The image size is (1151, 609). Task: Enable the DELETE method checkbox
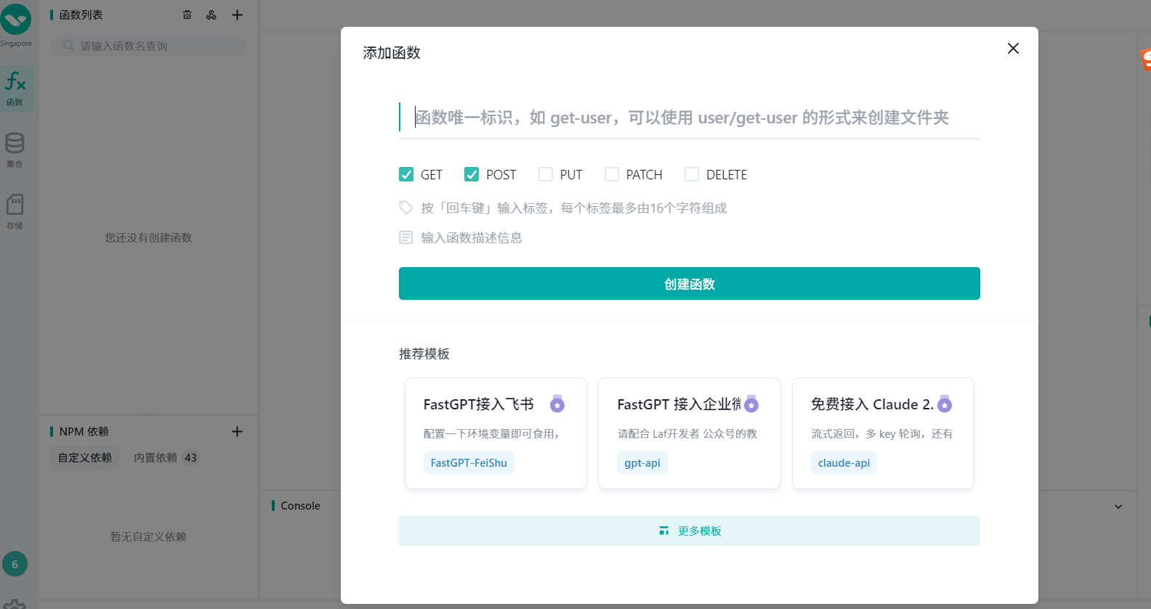point(692,174)
